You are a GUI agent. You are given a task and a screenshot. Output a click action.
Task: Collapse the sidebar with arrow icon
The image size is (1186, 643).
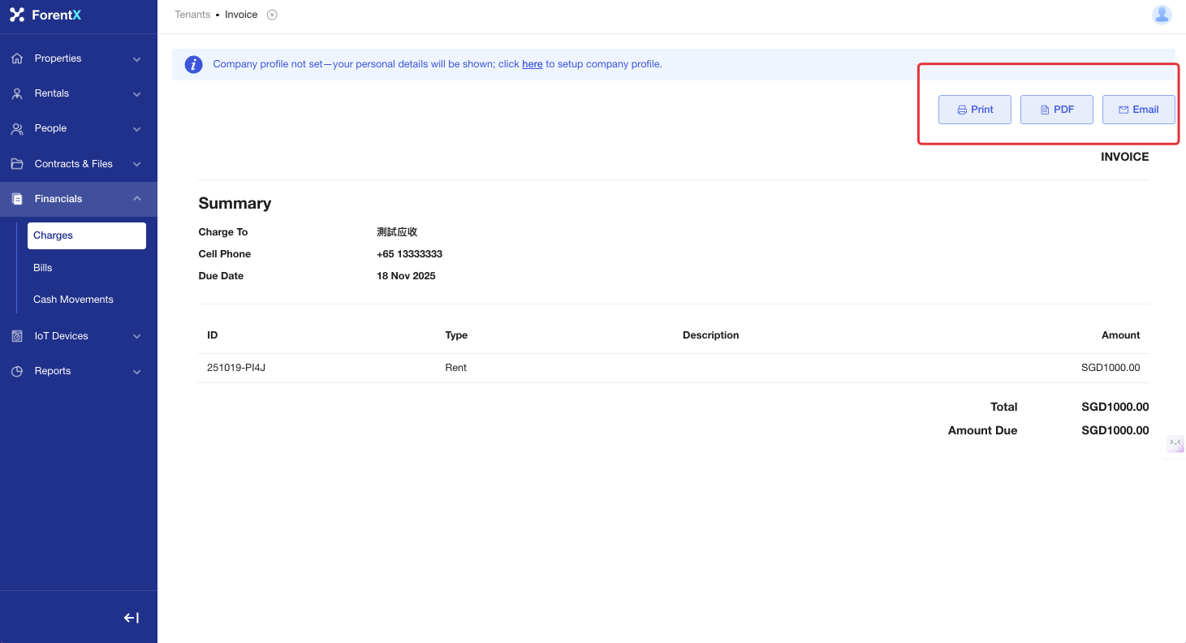point(132,618)
